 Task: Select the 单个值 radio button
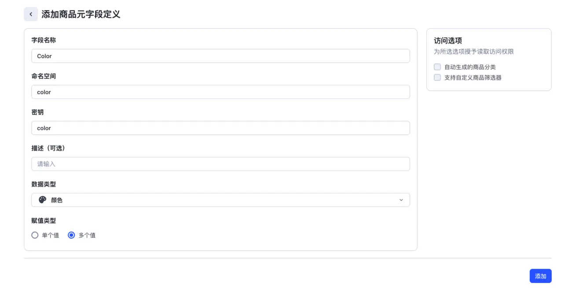point(35,235)
